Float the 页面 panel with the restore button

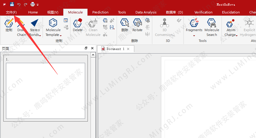tap(86, 48)
